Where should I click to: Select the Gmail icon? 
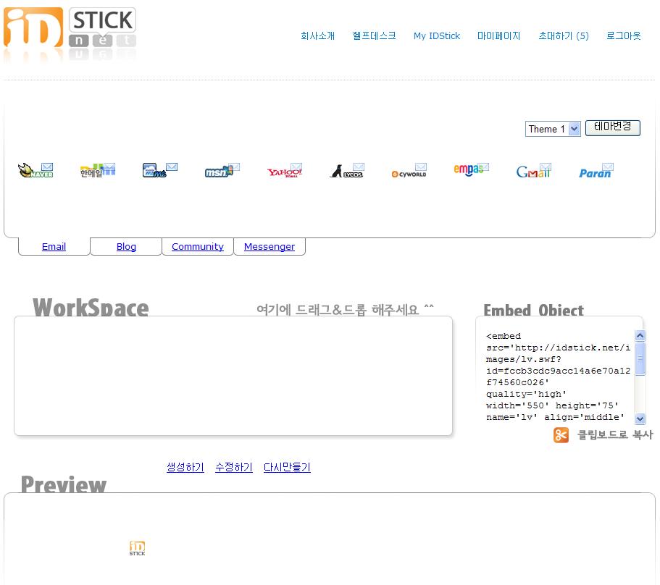coord(534,170)
